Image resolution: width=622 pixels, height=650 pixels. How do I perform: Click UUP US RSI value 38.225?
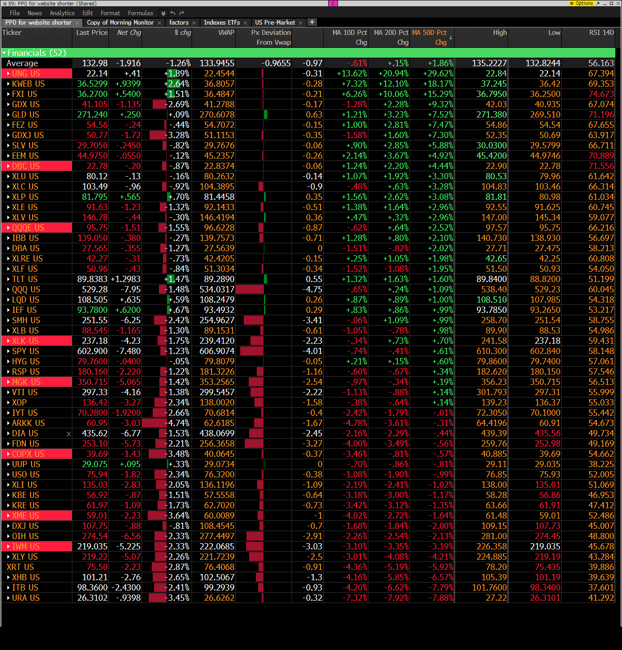click(x=601, y=464)
